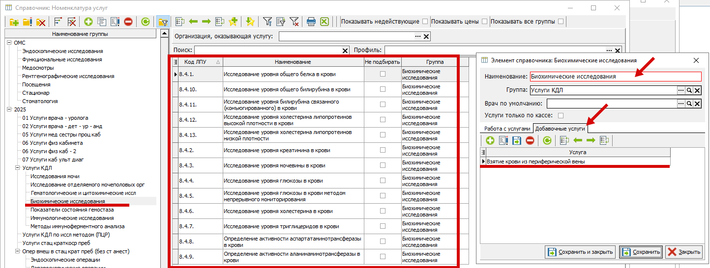Tick the Показывать цены checkbox
This screenshot has width=710, height=268.
click(485, 22)
